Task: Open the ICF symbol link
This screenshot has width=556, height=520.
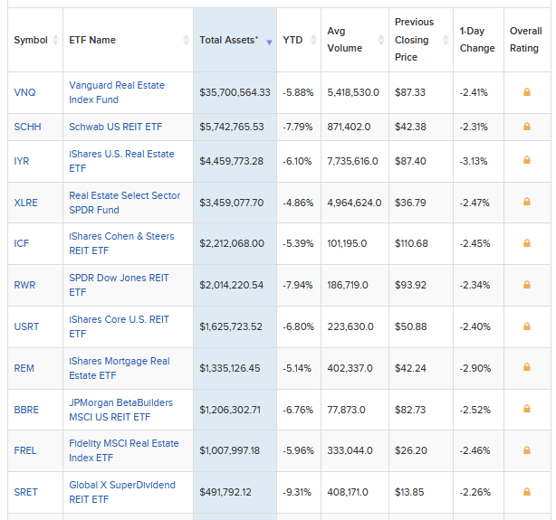Action: point(21,243)
